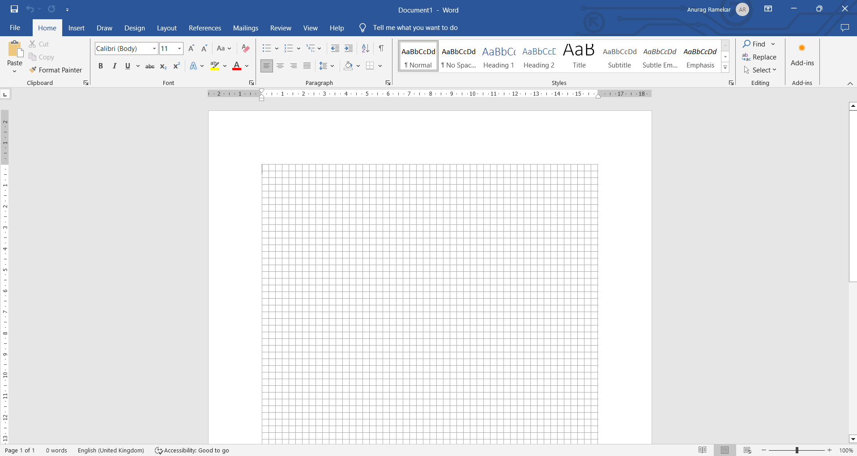Switch to Web Layout view icon
The image size is (857, 456).
pos(747,450)
